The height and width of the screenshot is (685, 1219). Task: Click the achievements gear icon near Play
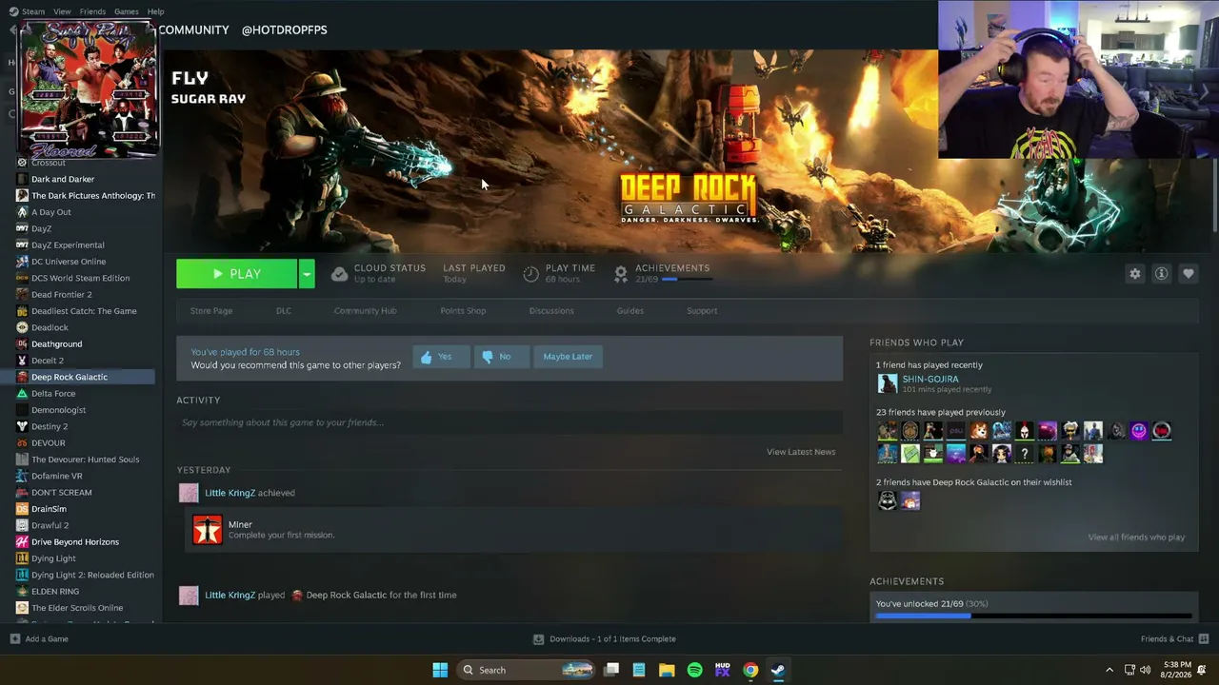tap(621, 274)
